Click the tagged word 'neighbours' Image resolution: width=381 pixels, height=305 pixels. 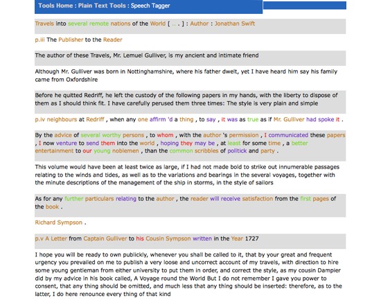(62, 119)
